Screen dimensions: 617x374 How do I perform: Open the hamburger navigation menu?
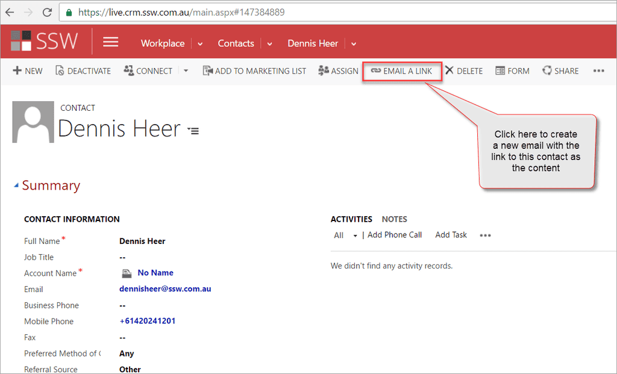click(110, 42)
